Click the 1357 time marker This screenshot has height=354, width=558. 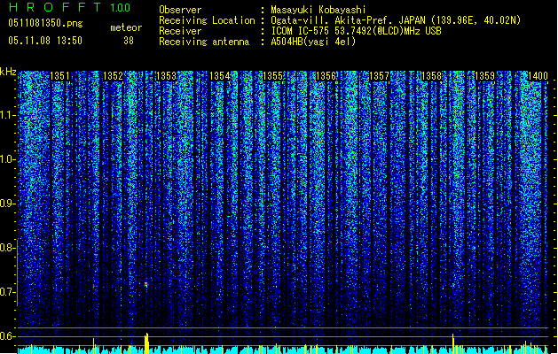[x=380, y=76]
